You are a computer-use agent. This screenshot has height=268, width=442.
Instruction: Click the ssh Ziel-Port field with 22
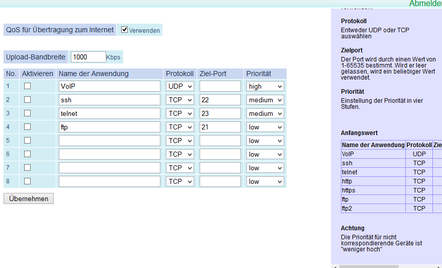(220, 100)
